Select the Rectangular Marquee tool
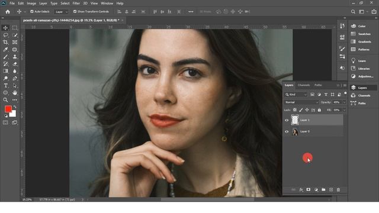379x213 pixels. tap(15, 28)
